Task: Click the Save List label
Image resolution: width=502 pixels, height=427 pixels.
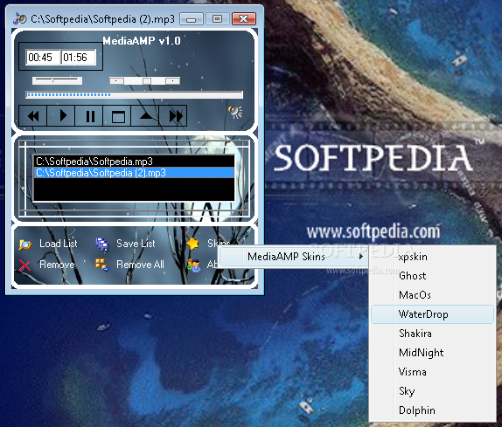Action: coord(136,244)
